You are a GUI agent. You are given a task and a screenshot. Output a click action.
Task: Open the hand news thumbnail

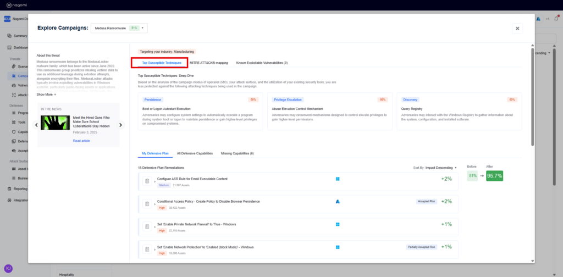55,123
